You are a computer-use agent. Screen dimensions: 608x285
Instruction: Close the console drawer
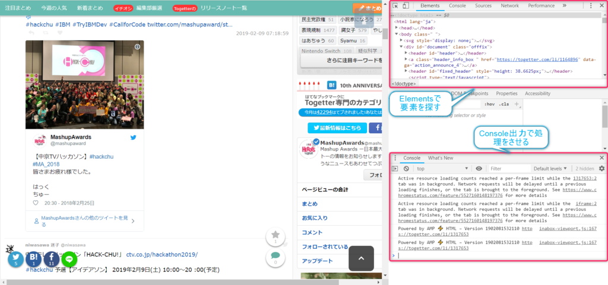tap(602, 158)
